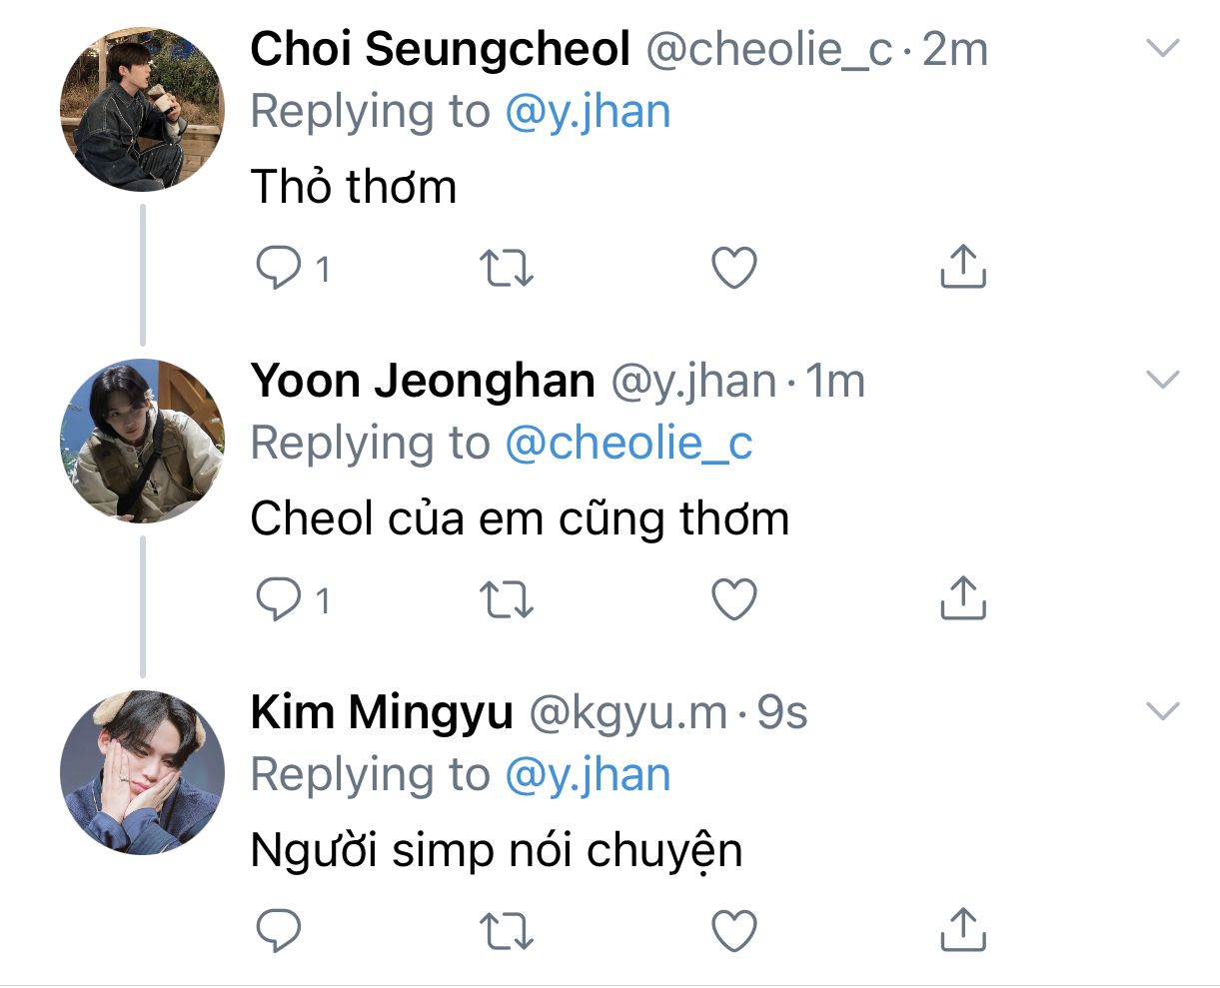The height and width of the screenshot is (988, 1220).
Task: Like Kim Mingyu's tweet
Action: (x=734, y=931)
